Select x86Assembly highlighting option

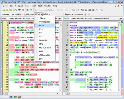(x=45, y=55)
